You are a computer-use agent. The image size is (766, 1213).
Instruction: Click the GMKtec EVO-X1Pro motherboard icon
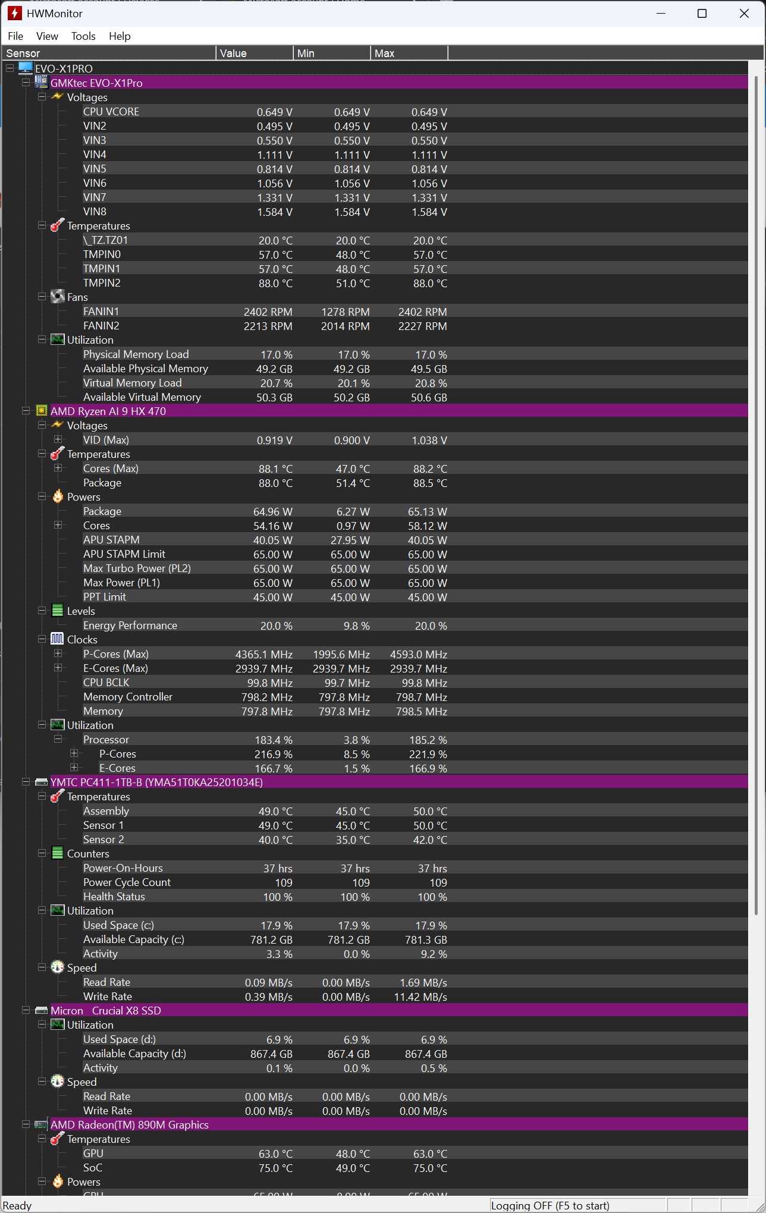[41, 82]
